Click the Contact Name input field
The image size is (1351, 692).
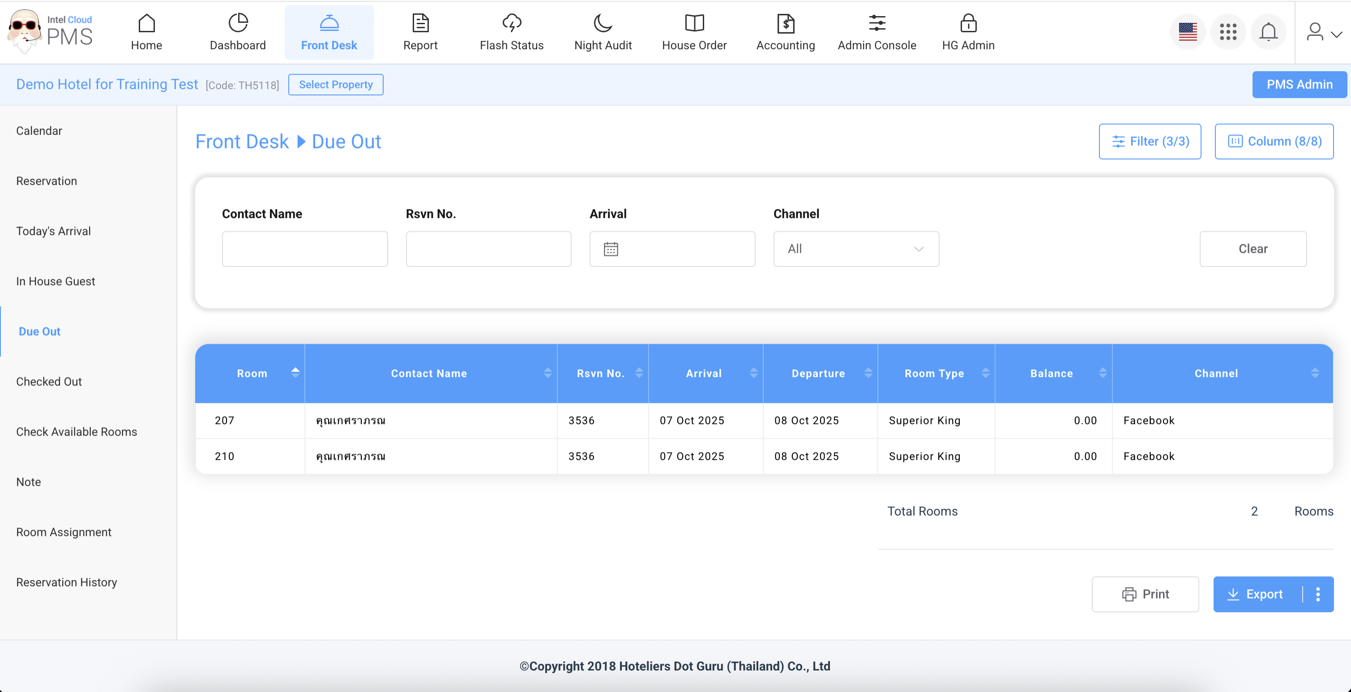[x=305, y=249]
